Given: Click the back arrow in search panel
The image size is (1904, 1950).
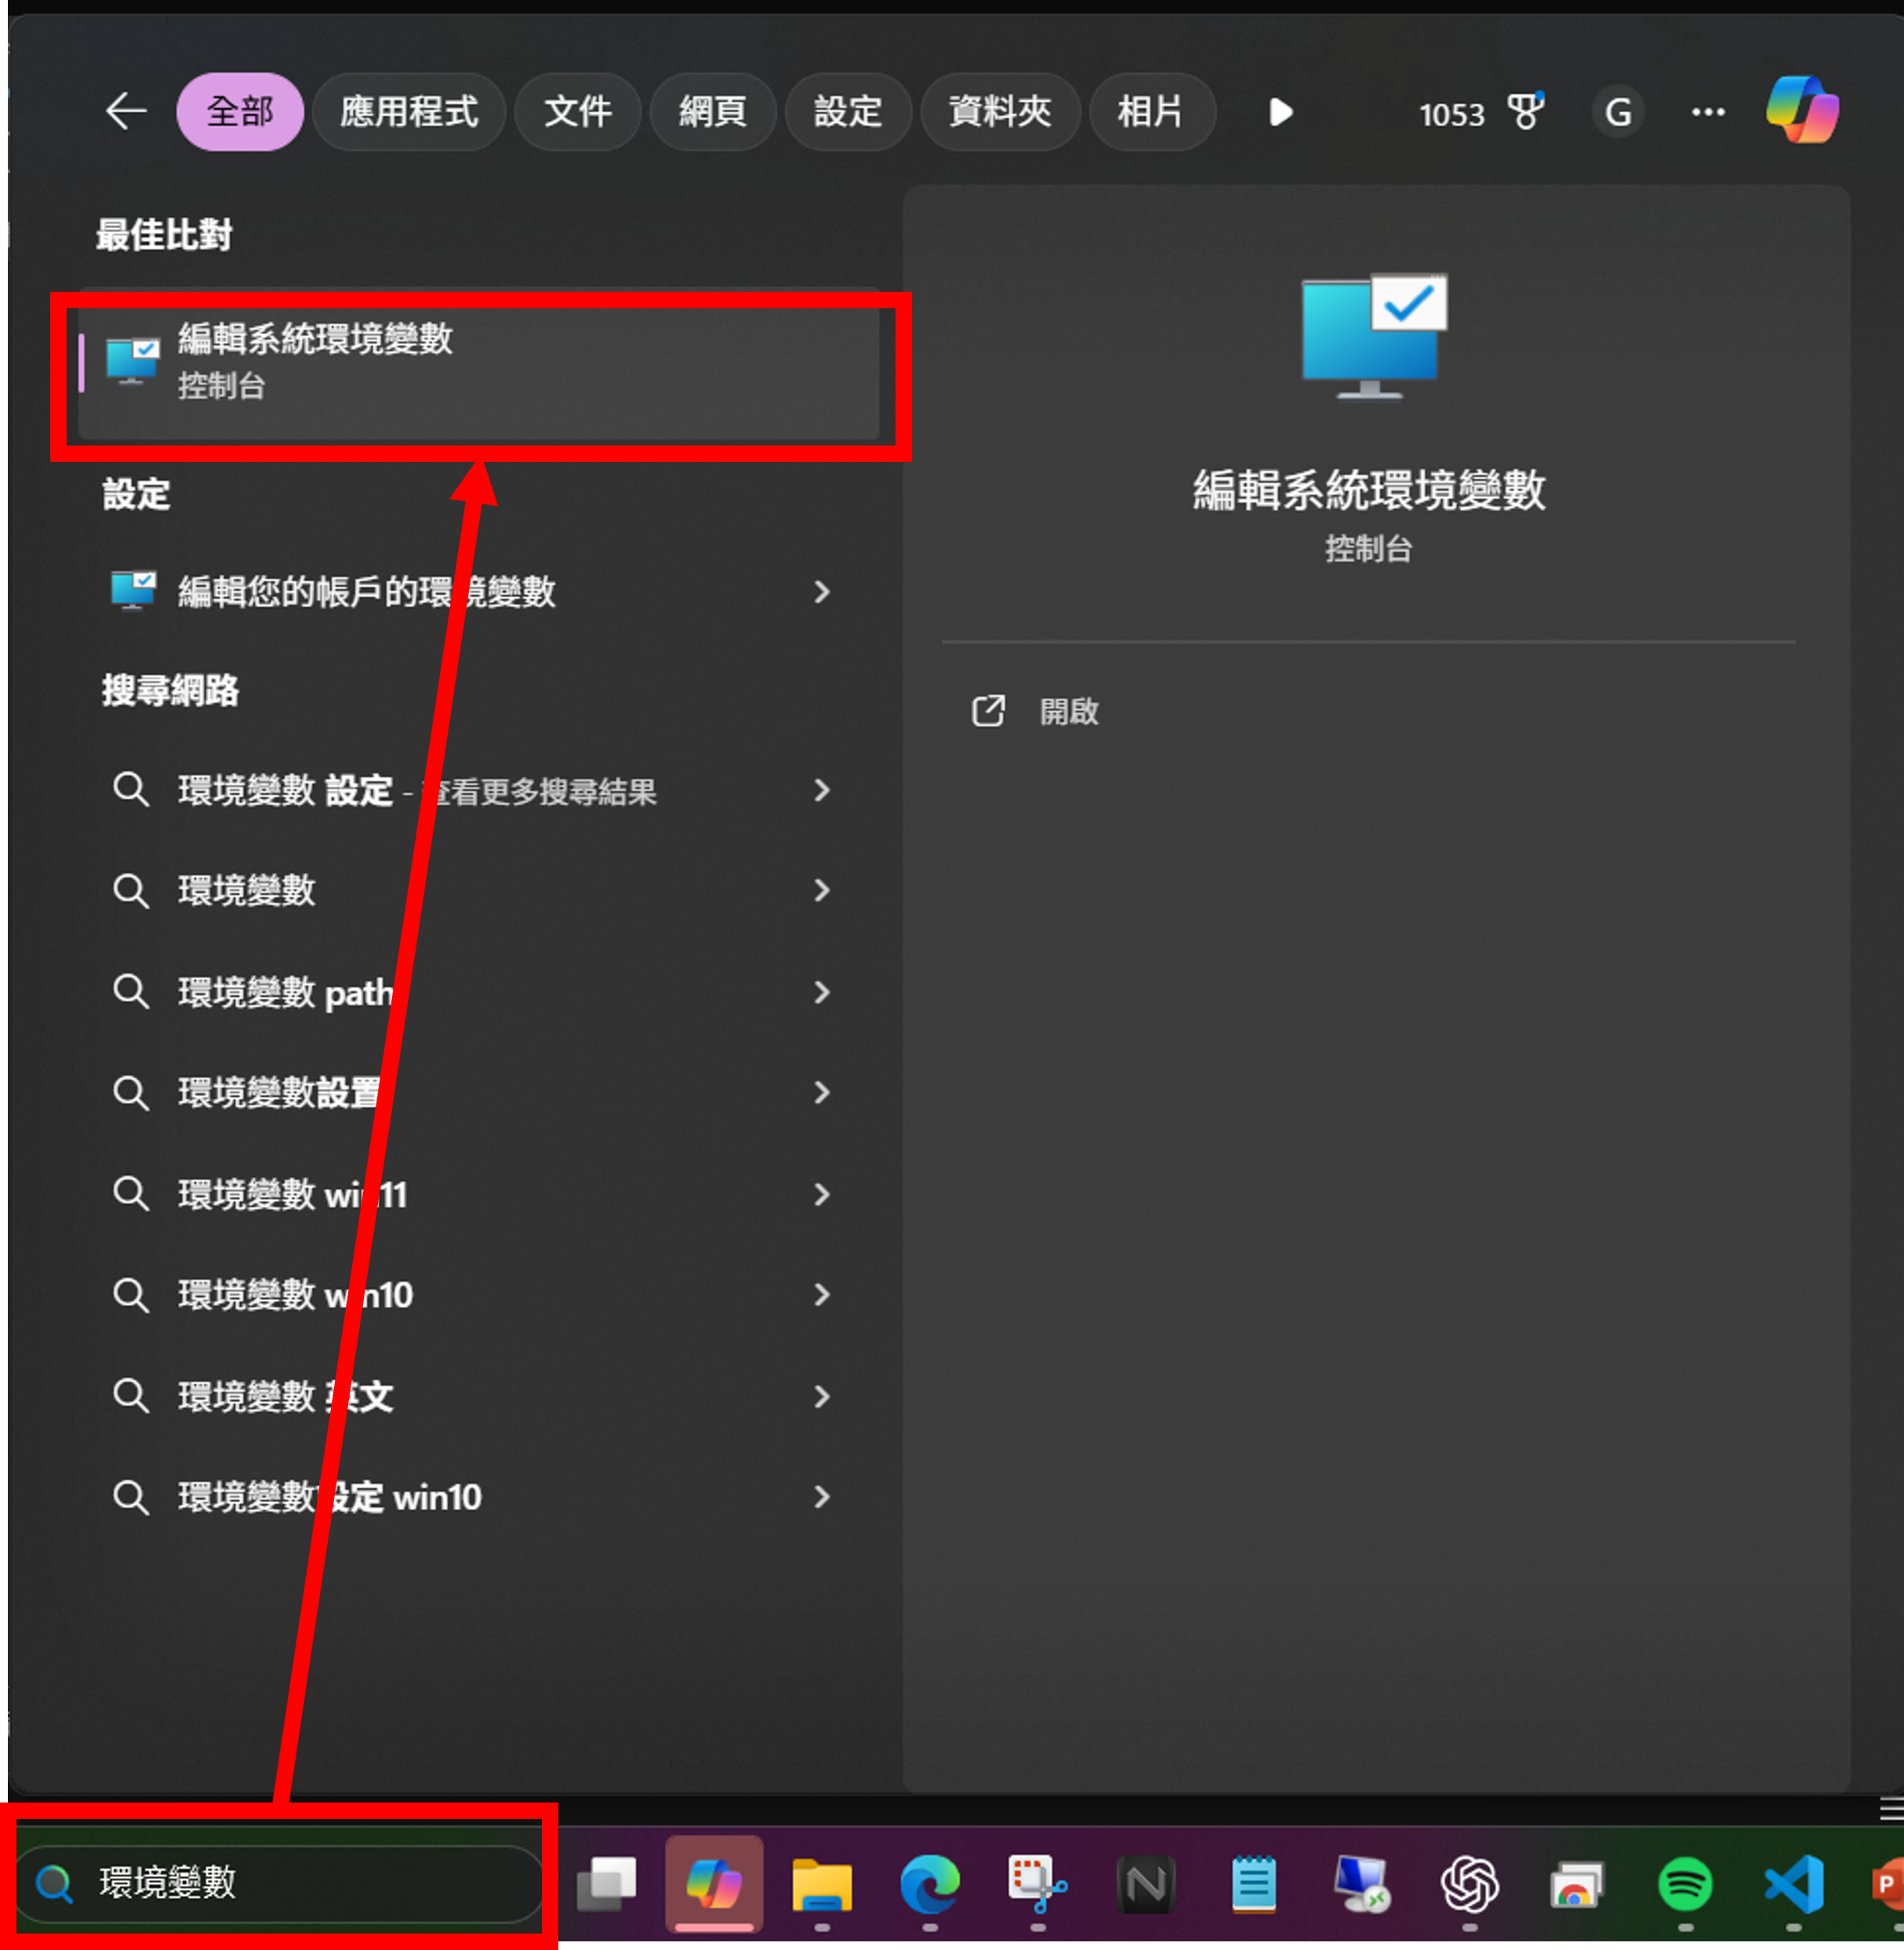Looking at the screenshot, I should tap(126, 111).
